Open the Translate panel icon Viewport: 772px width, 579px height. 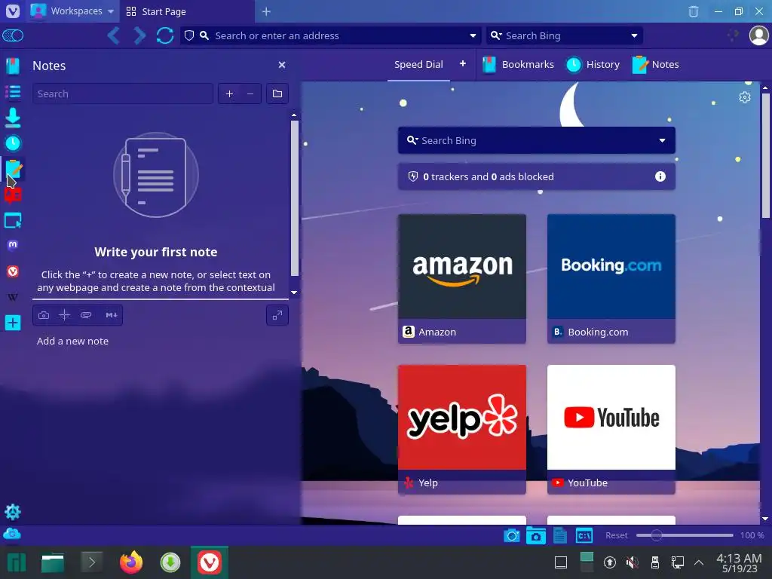pyautogui.click(x=13, y=195)
